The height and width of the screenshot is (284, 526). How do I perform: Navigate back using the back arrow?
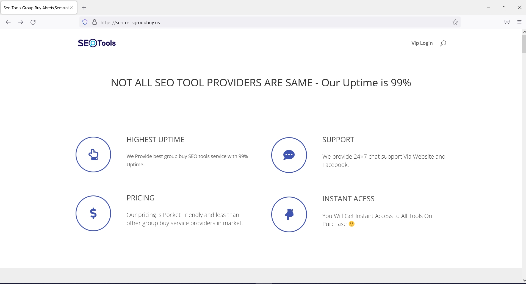[x=8, y=22]
